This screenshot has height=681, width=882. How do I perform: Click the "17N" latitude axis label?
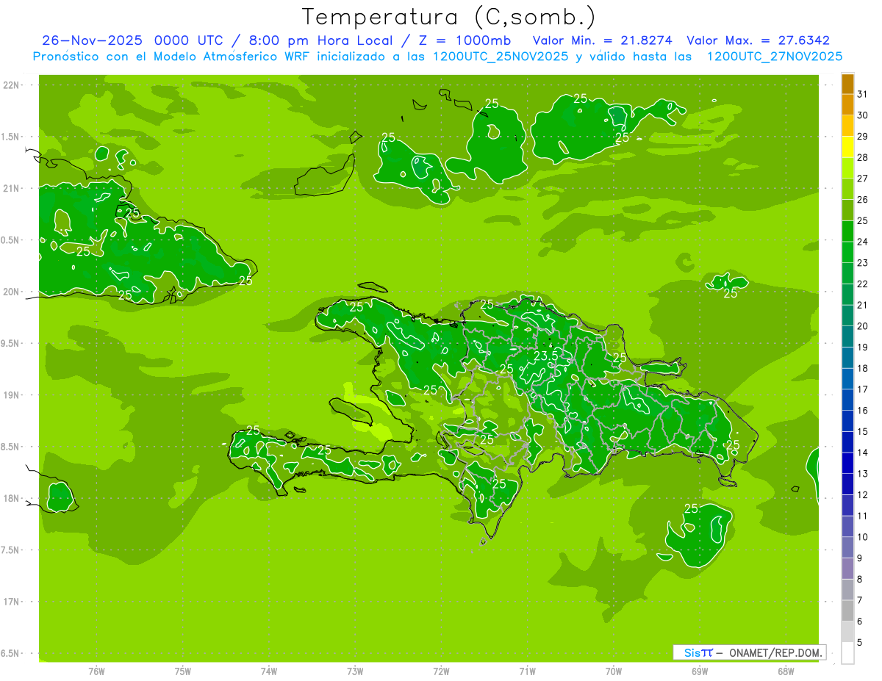click(x=12, y=602)
